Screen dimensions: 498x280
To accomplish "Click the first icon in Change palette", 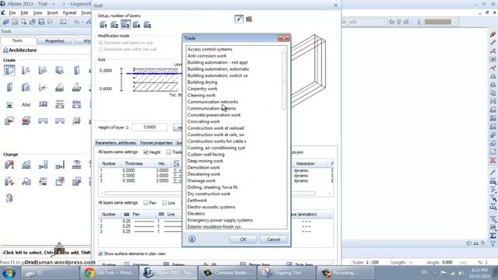I will coord(9,164).
